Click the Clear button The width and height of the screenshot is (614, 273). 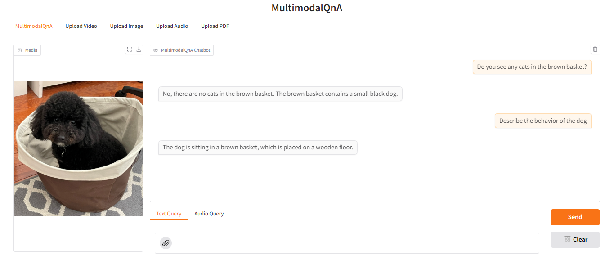click(x=575, y=239)
